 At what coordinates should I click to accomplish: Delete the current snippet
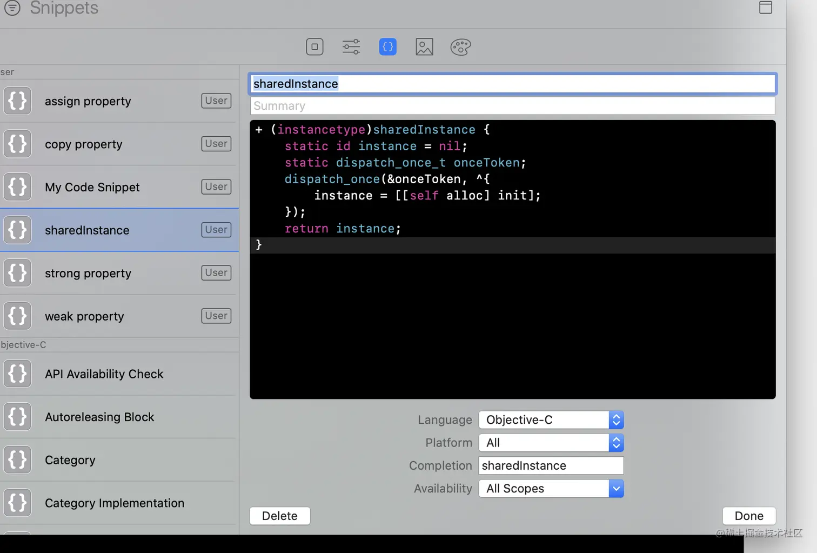pos(280,516)
